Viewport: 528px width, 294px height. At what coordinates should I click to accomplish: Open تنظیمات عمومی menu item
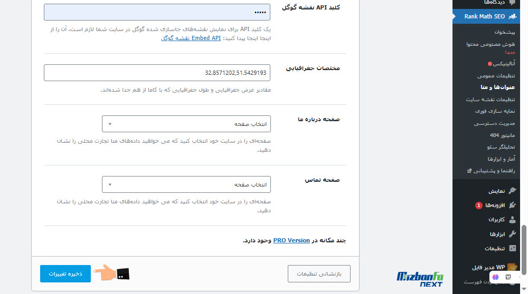pyautogui.click(x=496, y=75)
